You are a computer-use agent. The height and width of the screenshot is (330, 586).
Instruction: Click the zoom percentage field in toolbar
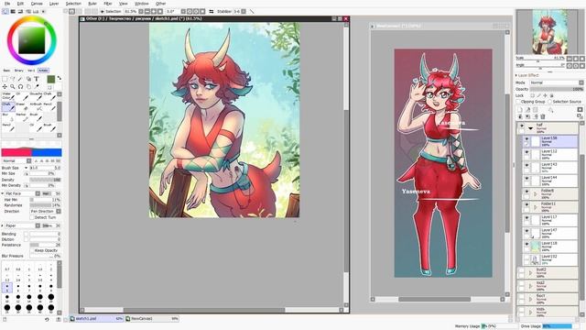point(130,12)
